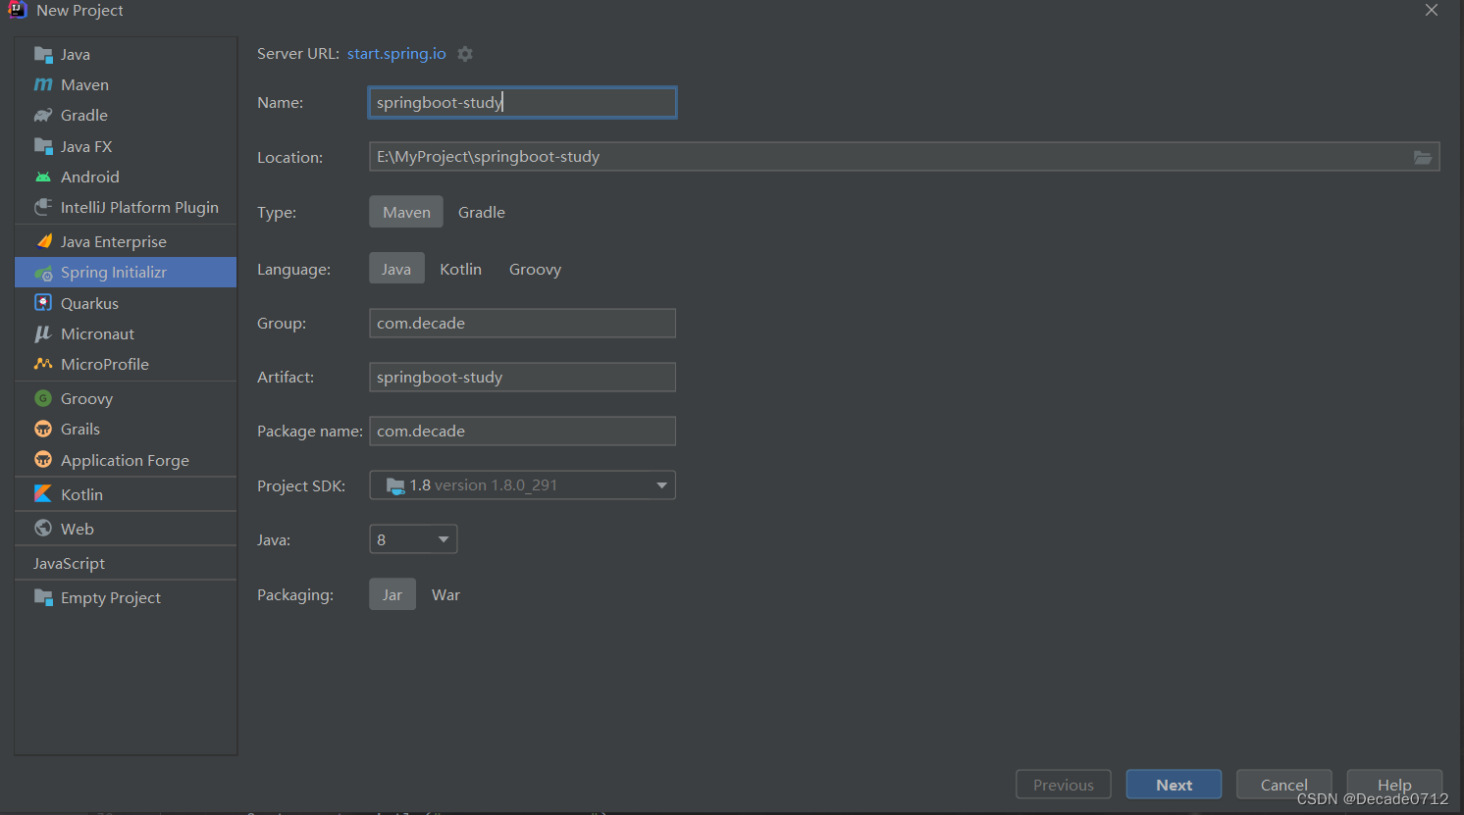The image size is (1464, 815).
Task: Select War packaging
Action: (x=446, y=594)
